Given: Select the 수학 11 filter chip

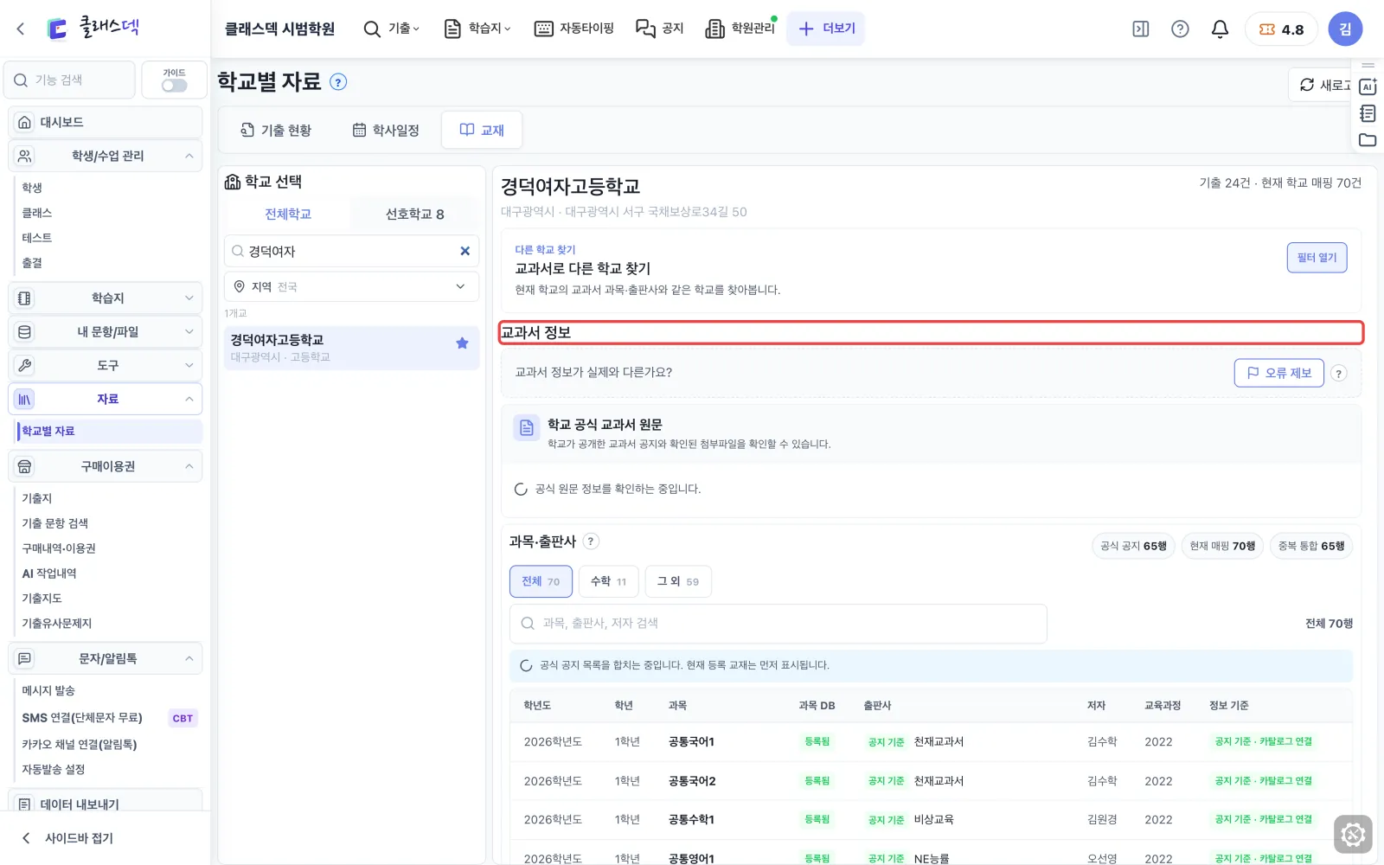Looking at the screenshot, I should click(x=609, y=581).
